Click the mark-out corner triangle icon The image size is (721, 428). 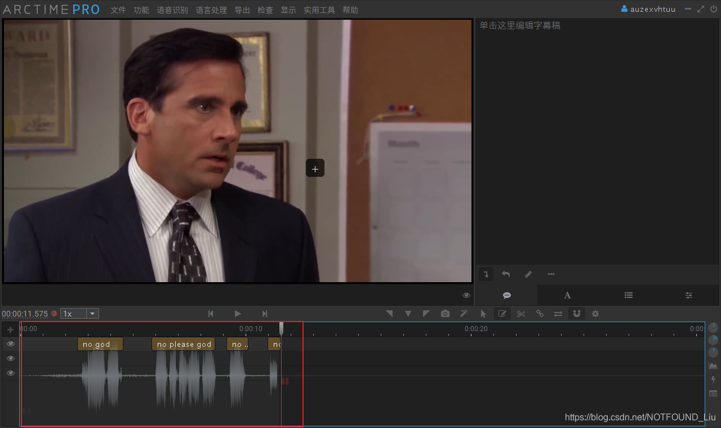point(426,314)
